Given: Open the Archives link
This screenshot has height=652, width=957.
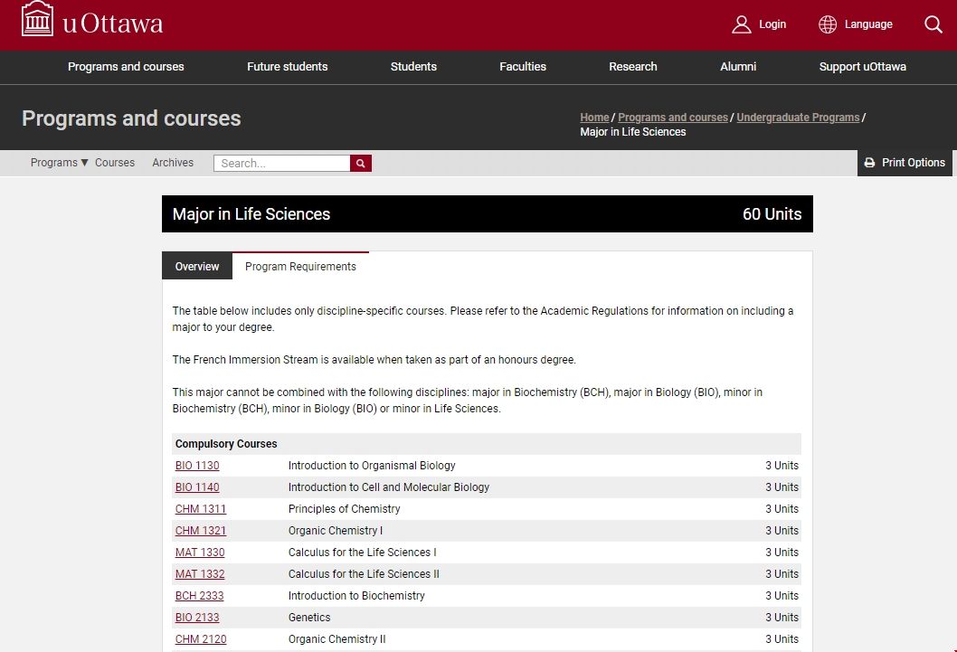Looking at the screenshot, I should tap(173, 163).
